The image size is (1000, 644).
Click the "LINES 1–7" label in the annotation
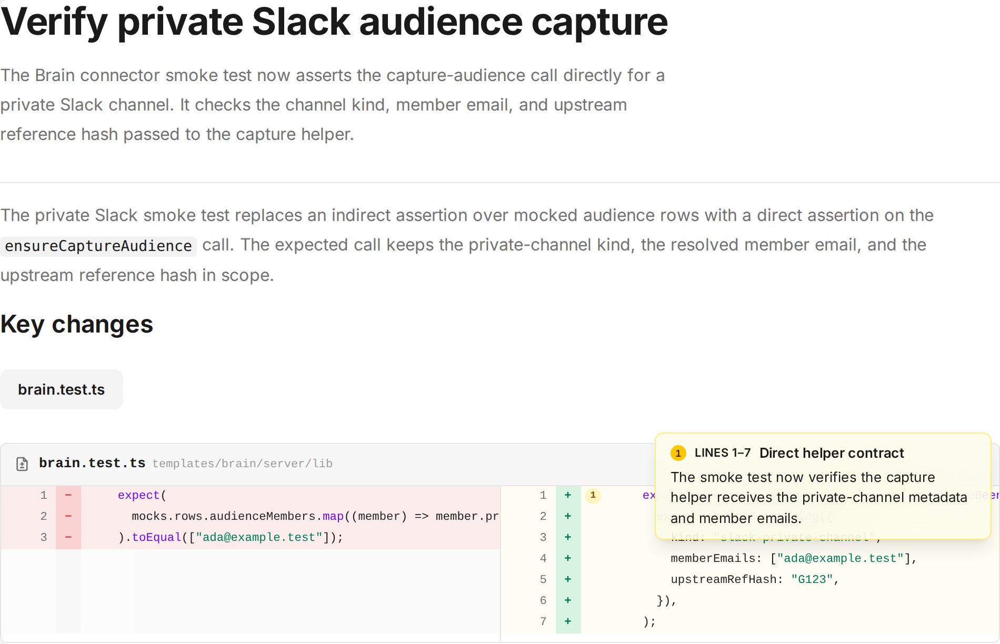click(x=723, y=453)
